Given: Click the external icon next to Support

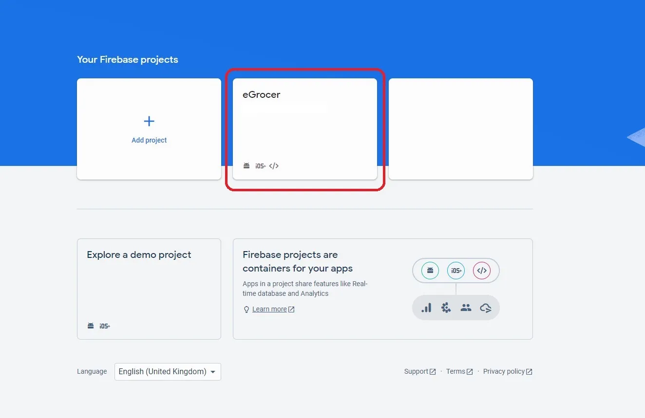Looking at the screenshot, I should point(433,372).
